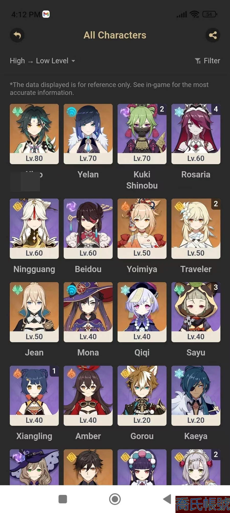Open the Beidou character card
Image resolution: width=230 pixels, height=513 pixels.
pos(88,229)
